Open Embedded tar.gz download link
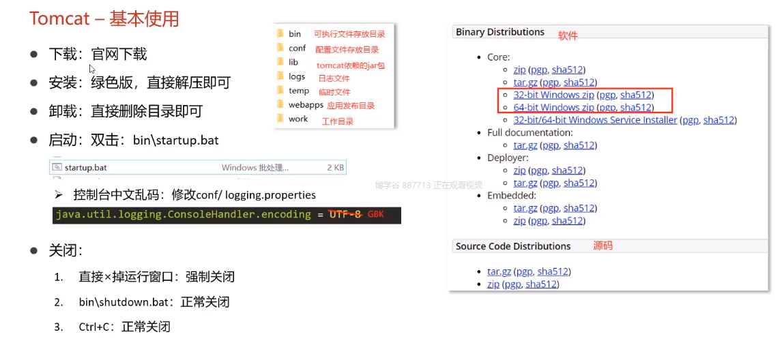The width and height of the screenshot is (782, 341). click(x=525, y=208)
